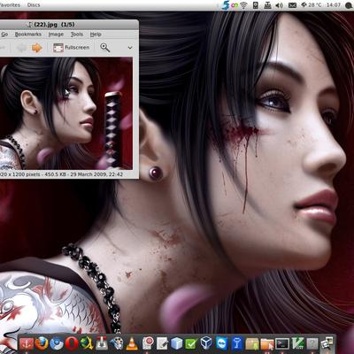Launch Chromium from the dock
The width and height of the screenshot is (354, 354).
pyautogui.click(x=57, y=343)
